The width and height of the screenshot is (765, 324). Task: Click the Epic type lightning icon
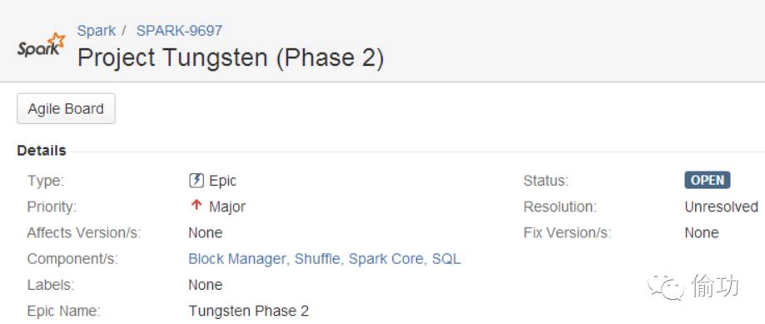pyautogui.click(x=196, y=181)
